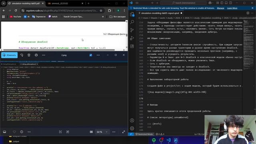Click the split editor icon in VS Code

click(248, 13)
